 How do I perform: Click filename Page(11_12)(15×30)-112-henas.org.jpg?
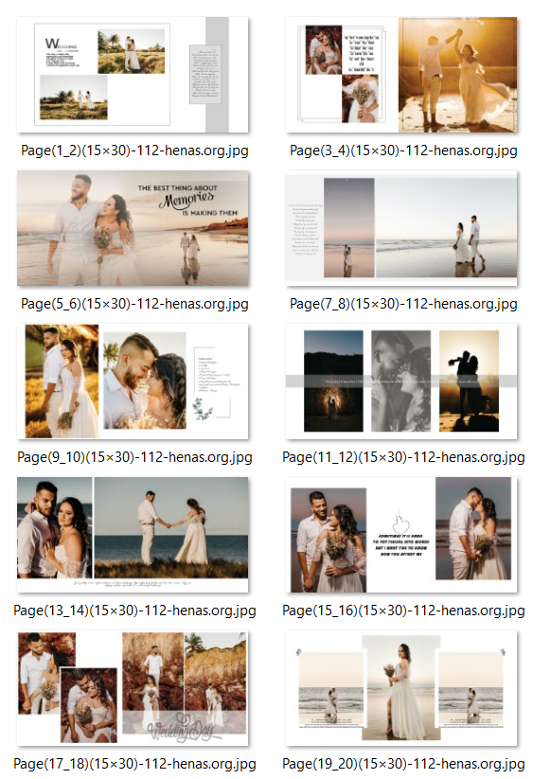(x=403, y=457)
